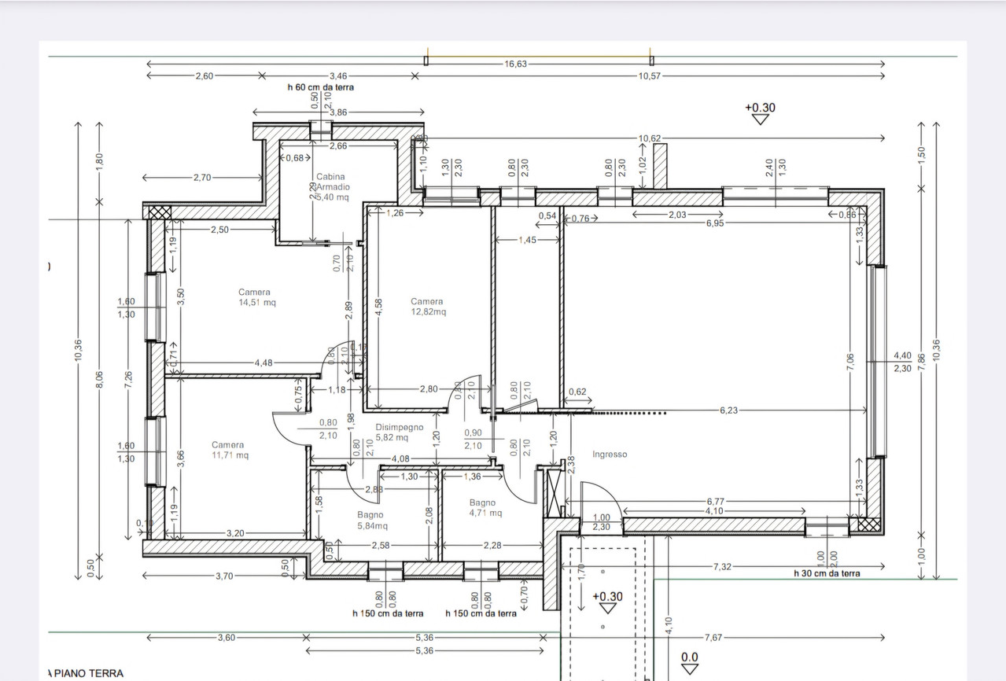
Task: Click the '0,62' dimension value
Action: (x=577, y=392)
